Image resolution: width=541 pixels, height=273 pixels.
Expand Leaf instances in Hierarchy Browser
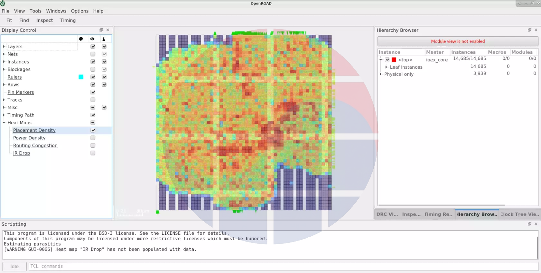[386, 67]
